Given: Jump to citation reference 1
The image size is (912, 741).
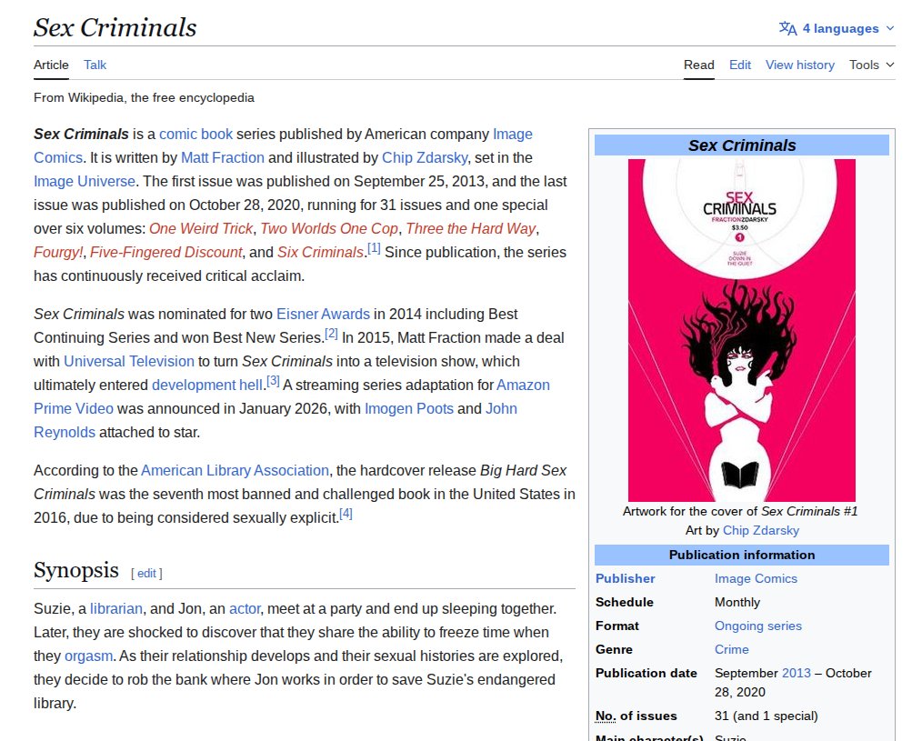Looking at the screenshot, I should pyautogui.click(x=374, y=249).
